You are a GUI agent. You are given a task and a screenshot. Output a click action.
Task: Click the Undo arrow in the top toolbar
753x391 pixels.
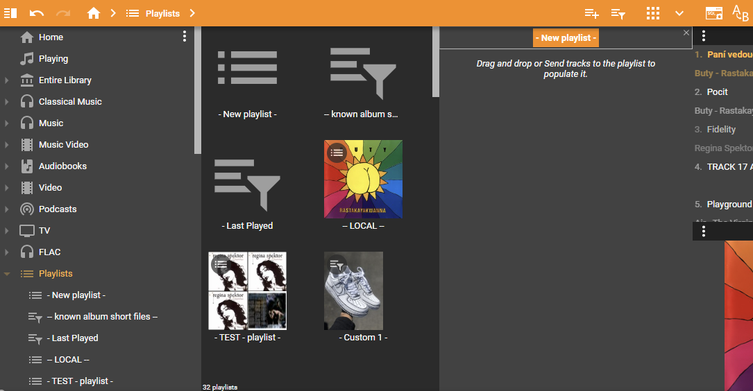point(37,13)
